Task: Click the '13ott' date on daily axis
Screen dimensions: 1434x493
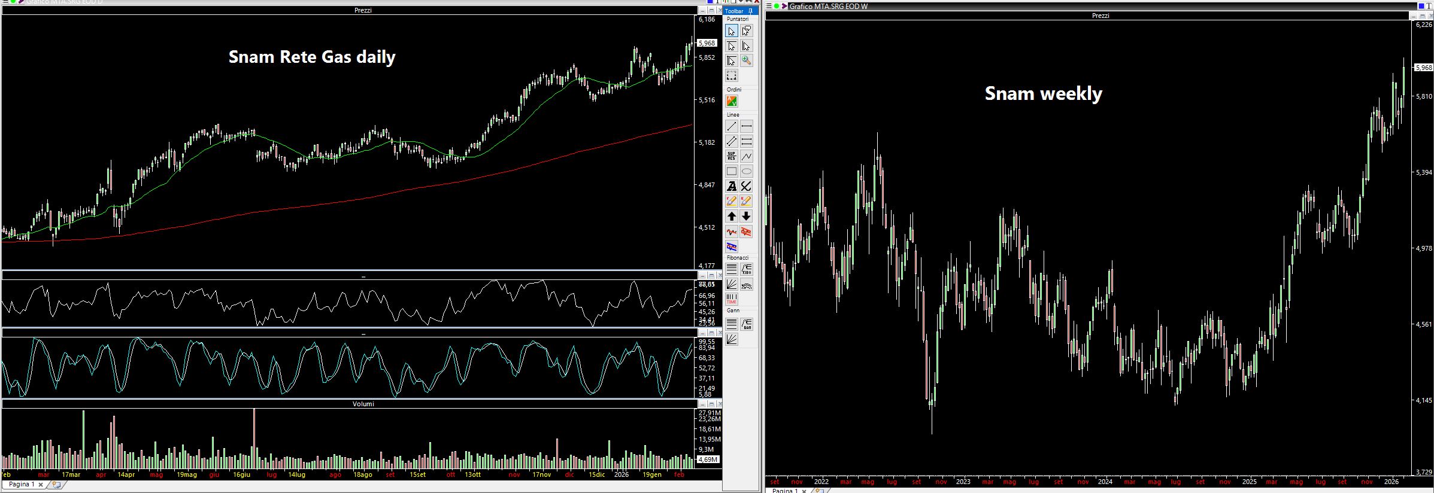Action: 472,474
